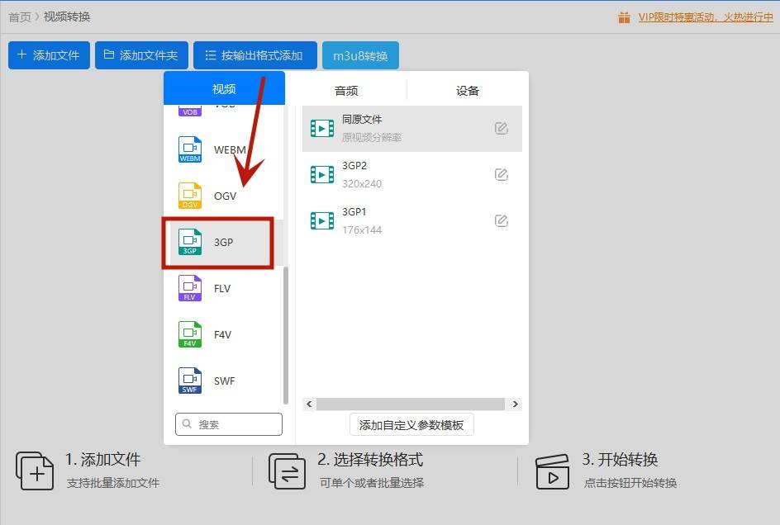The height and width of the screenshot is (525, 780).
Task: Select the FLV format icon
Action: click(x=190, y=288)
